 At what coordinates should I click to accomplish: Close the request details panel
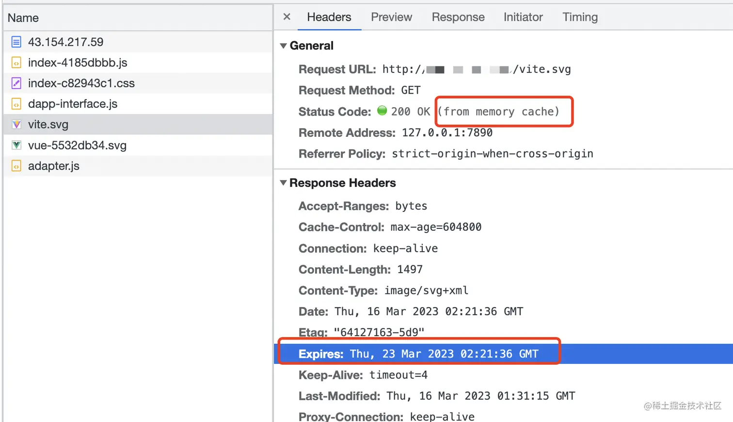(287, 17)
